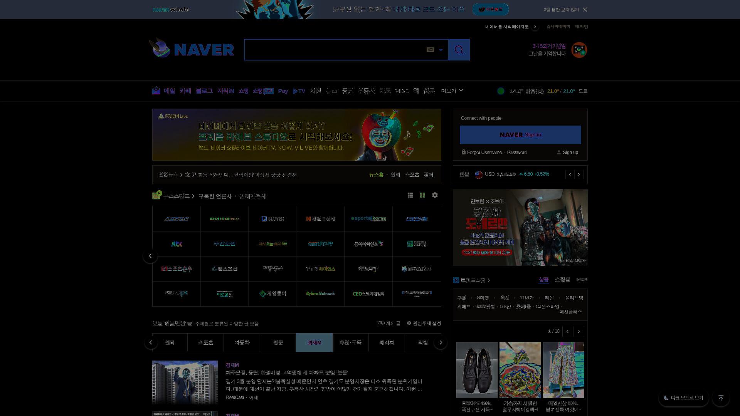740x416 pixels.
Task: Select the 레시피 topic tab
Action: click(x=387, y=342)
